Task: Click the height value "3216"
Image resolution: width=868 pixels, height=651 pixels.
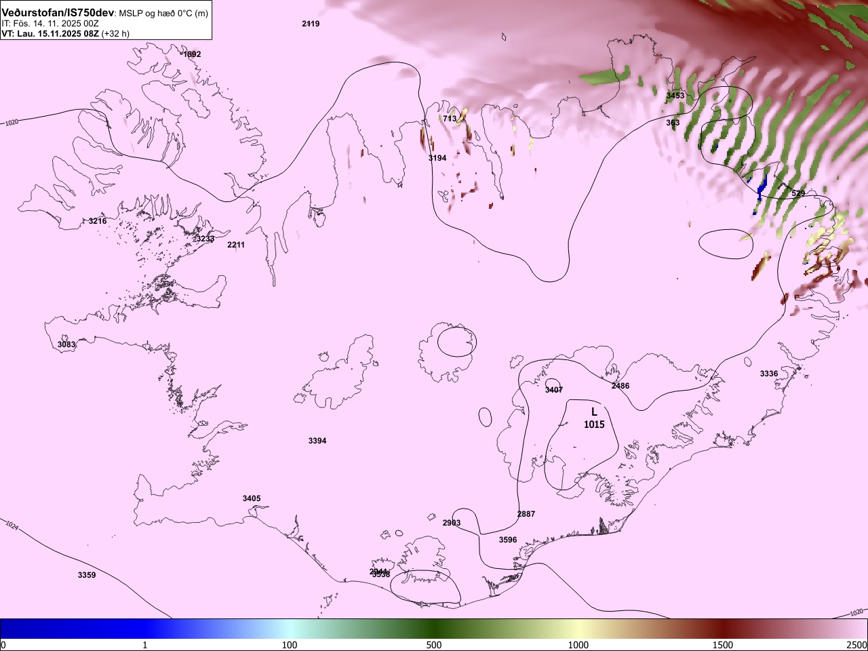Action: pos(98,221)
